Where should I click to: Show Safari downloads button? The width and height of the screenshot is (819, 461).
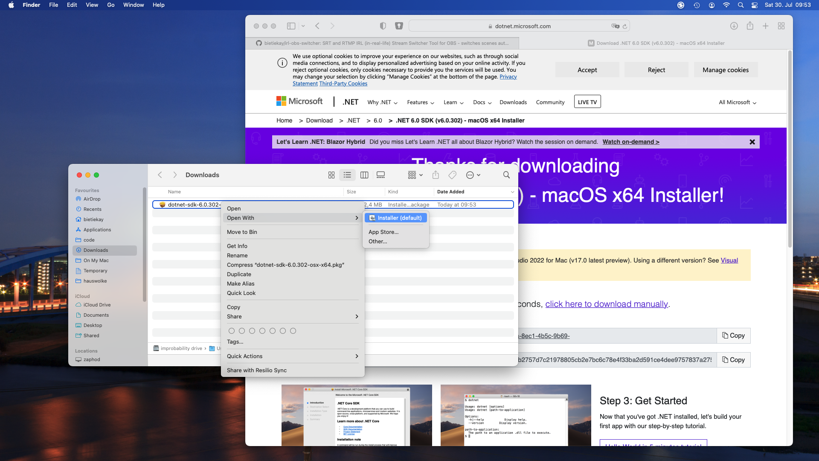click(x=734, y=26)
